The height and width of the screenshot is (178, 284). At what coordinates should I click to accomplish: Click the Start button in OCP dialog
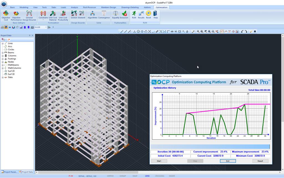[x=159, y=161]
